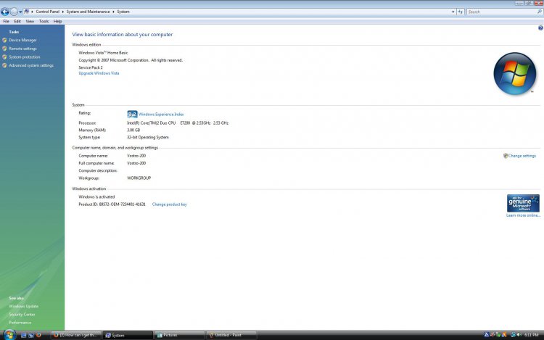
Task: Click the genuine Microsoft software badge
Action: (x=523, y=203)
